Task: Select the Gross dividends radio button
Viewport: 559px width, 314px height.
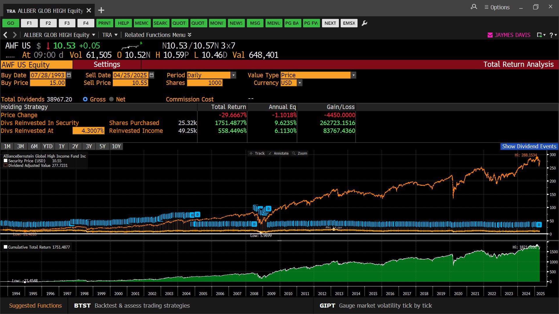Action: pyautogui.click(x=85, y=99)
